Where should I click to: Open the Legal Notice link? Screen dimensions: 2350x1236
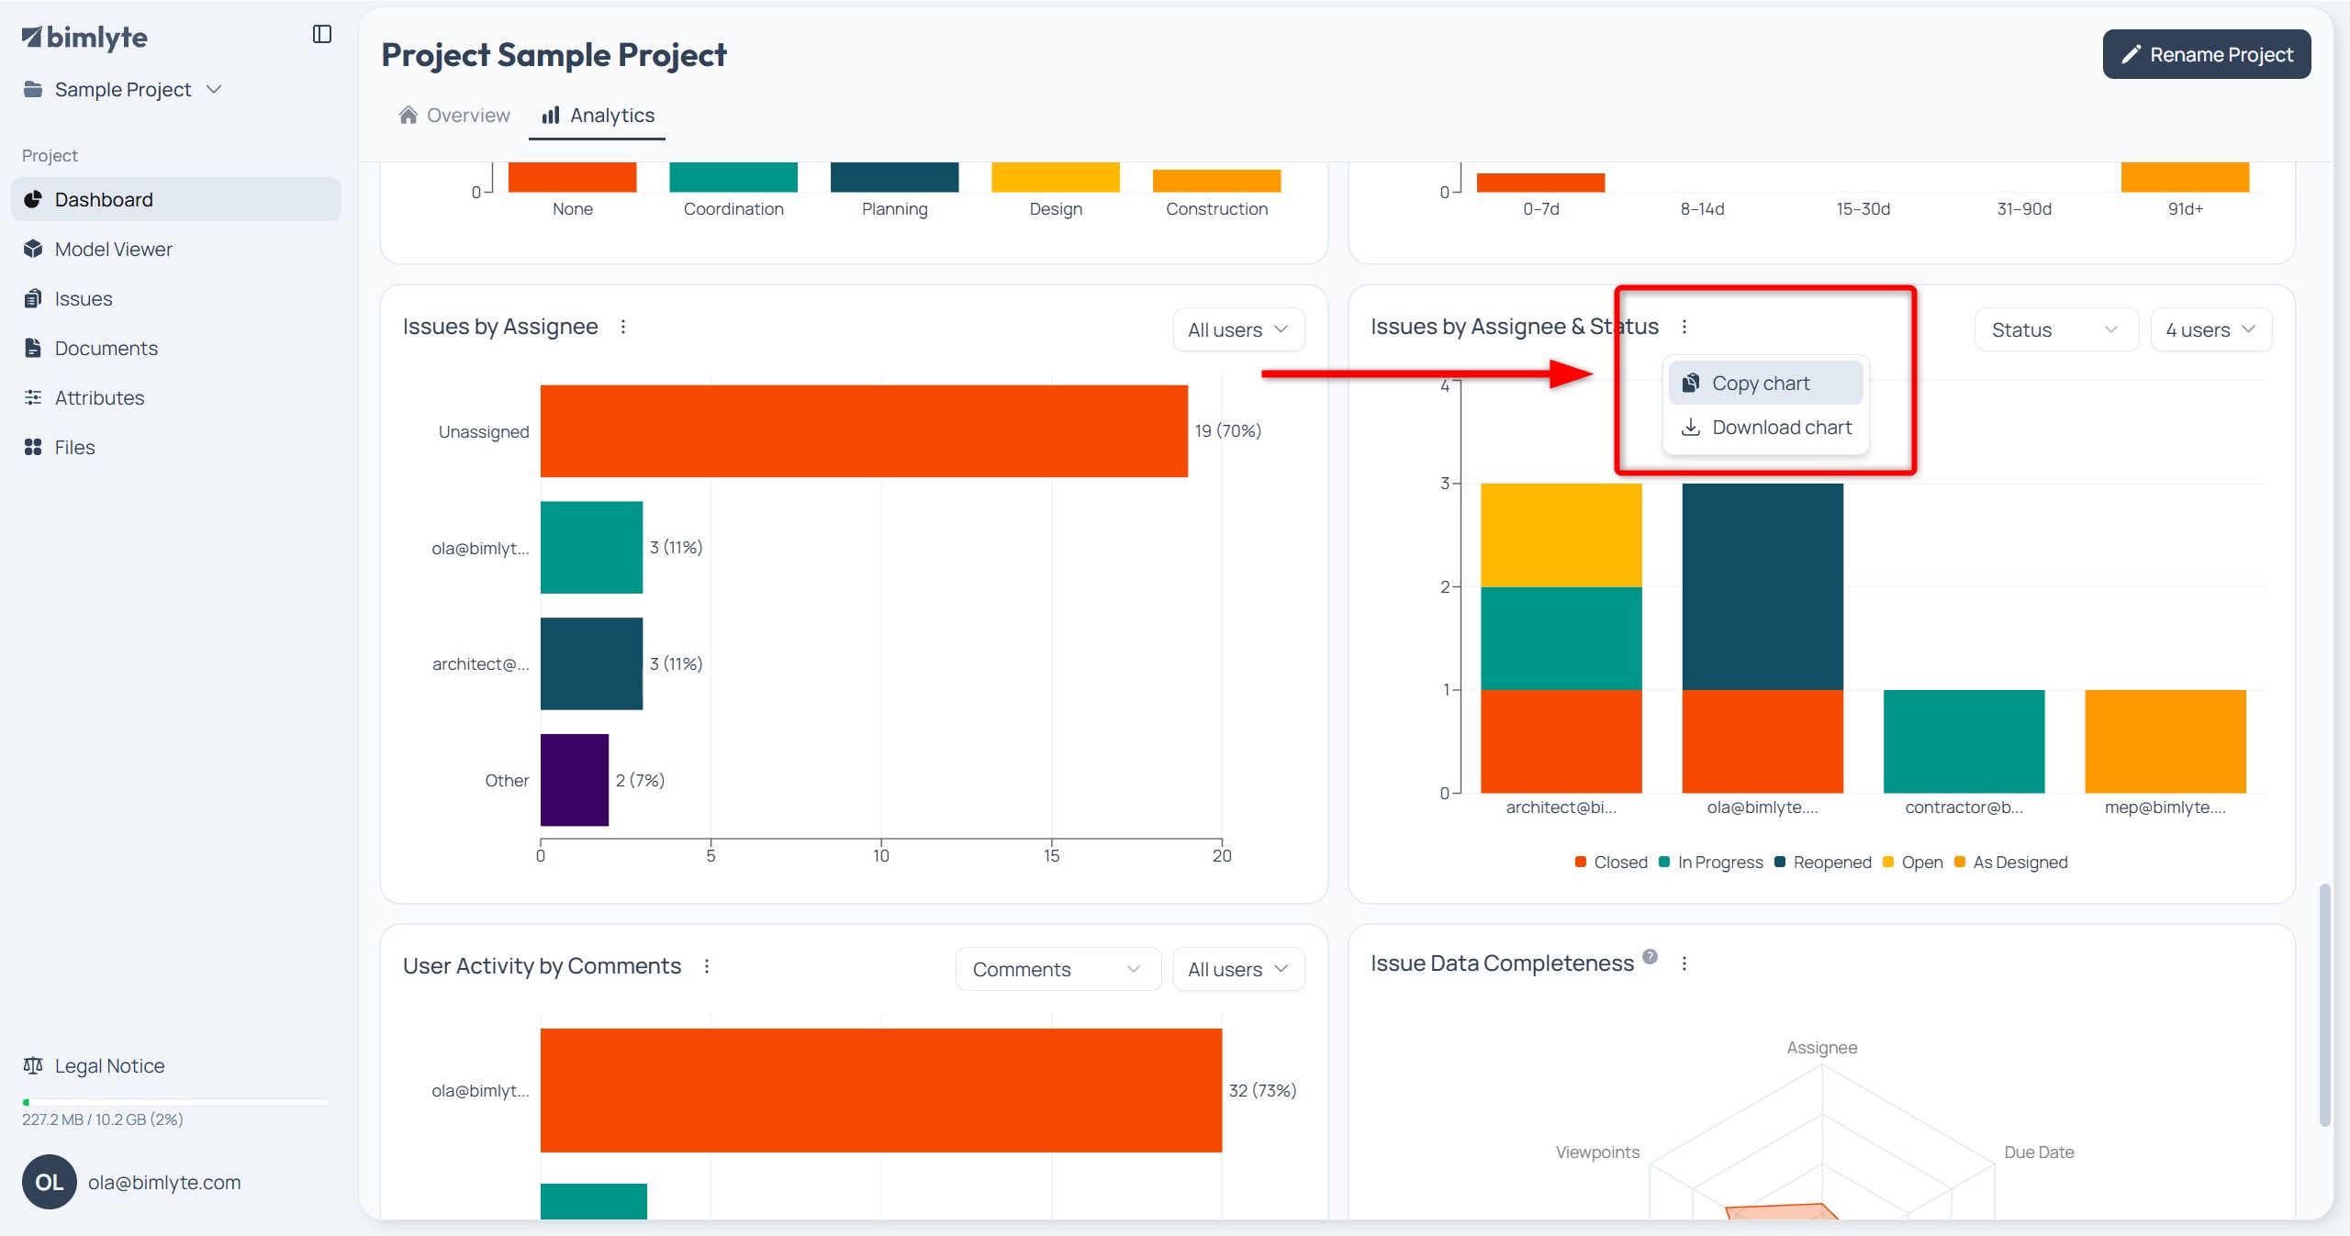(x=94, y=1065)
